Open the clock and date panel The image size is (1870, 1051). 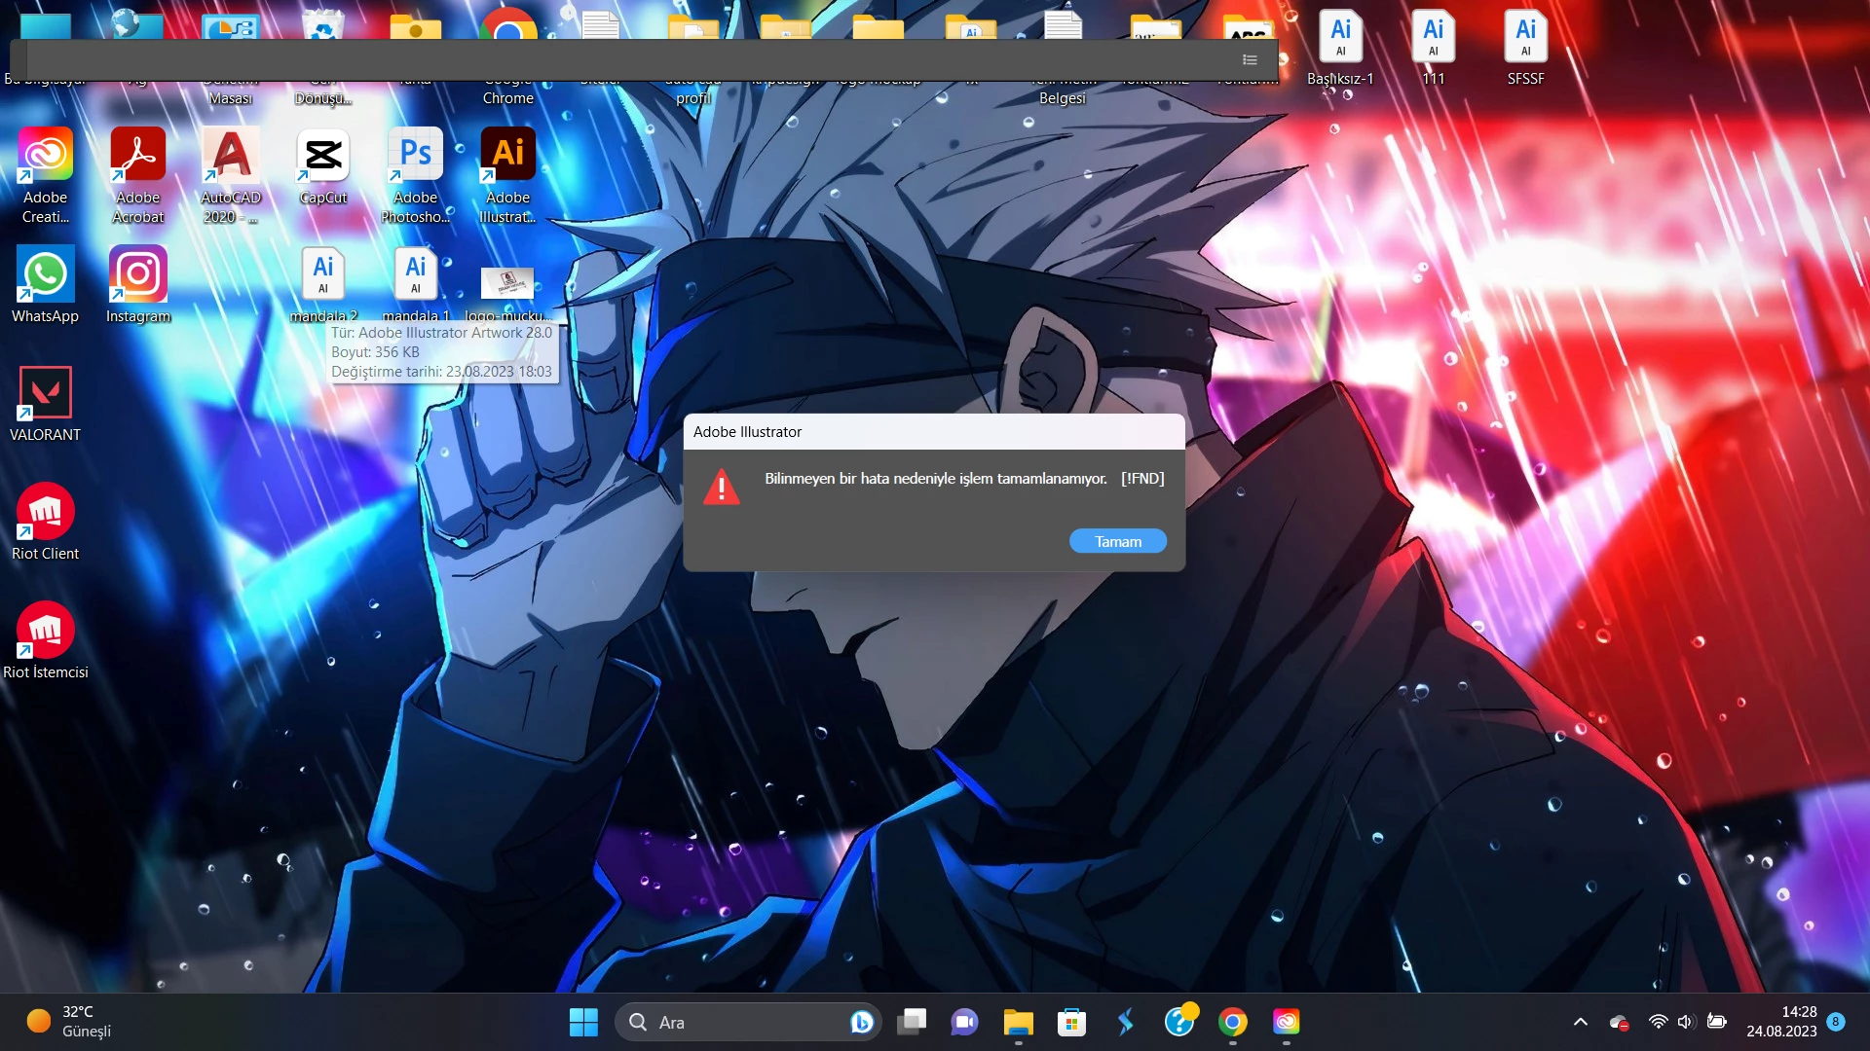pos(1780,1022)
